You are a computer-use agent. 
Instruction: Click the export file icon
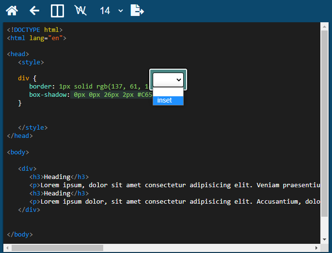click(137, 10)
